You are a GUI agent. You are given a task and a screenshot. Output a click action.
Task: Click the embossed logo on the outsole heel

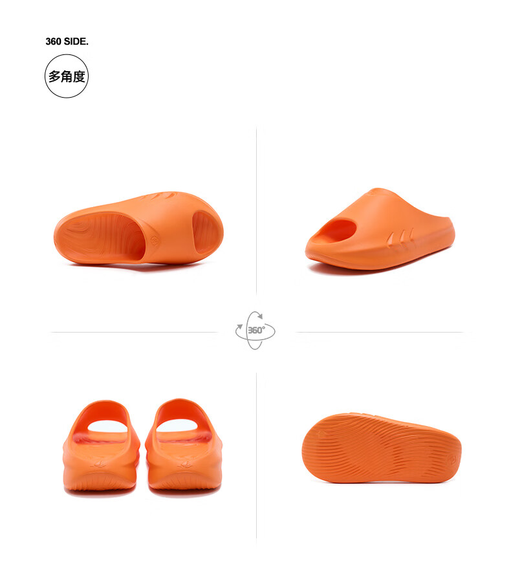(x=454, y=460)
